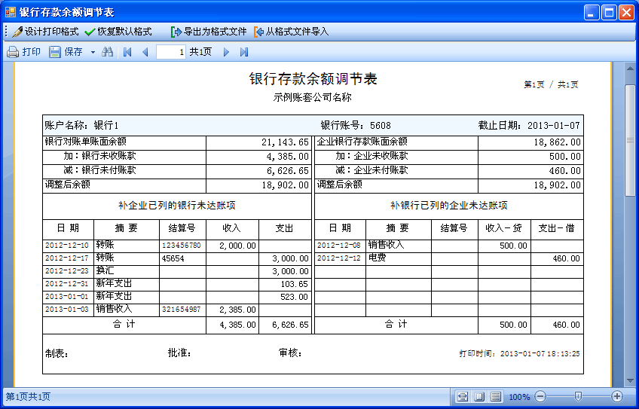Click company name 示例账套公司名称
639x409 pixels.
pyautogui.click(x=312, y=97)
